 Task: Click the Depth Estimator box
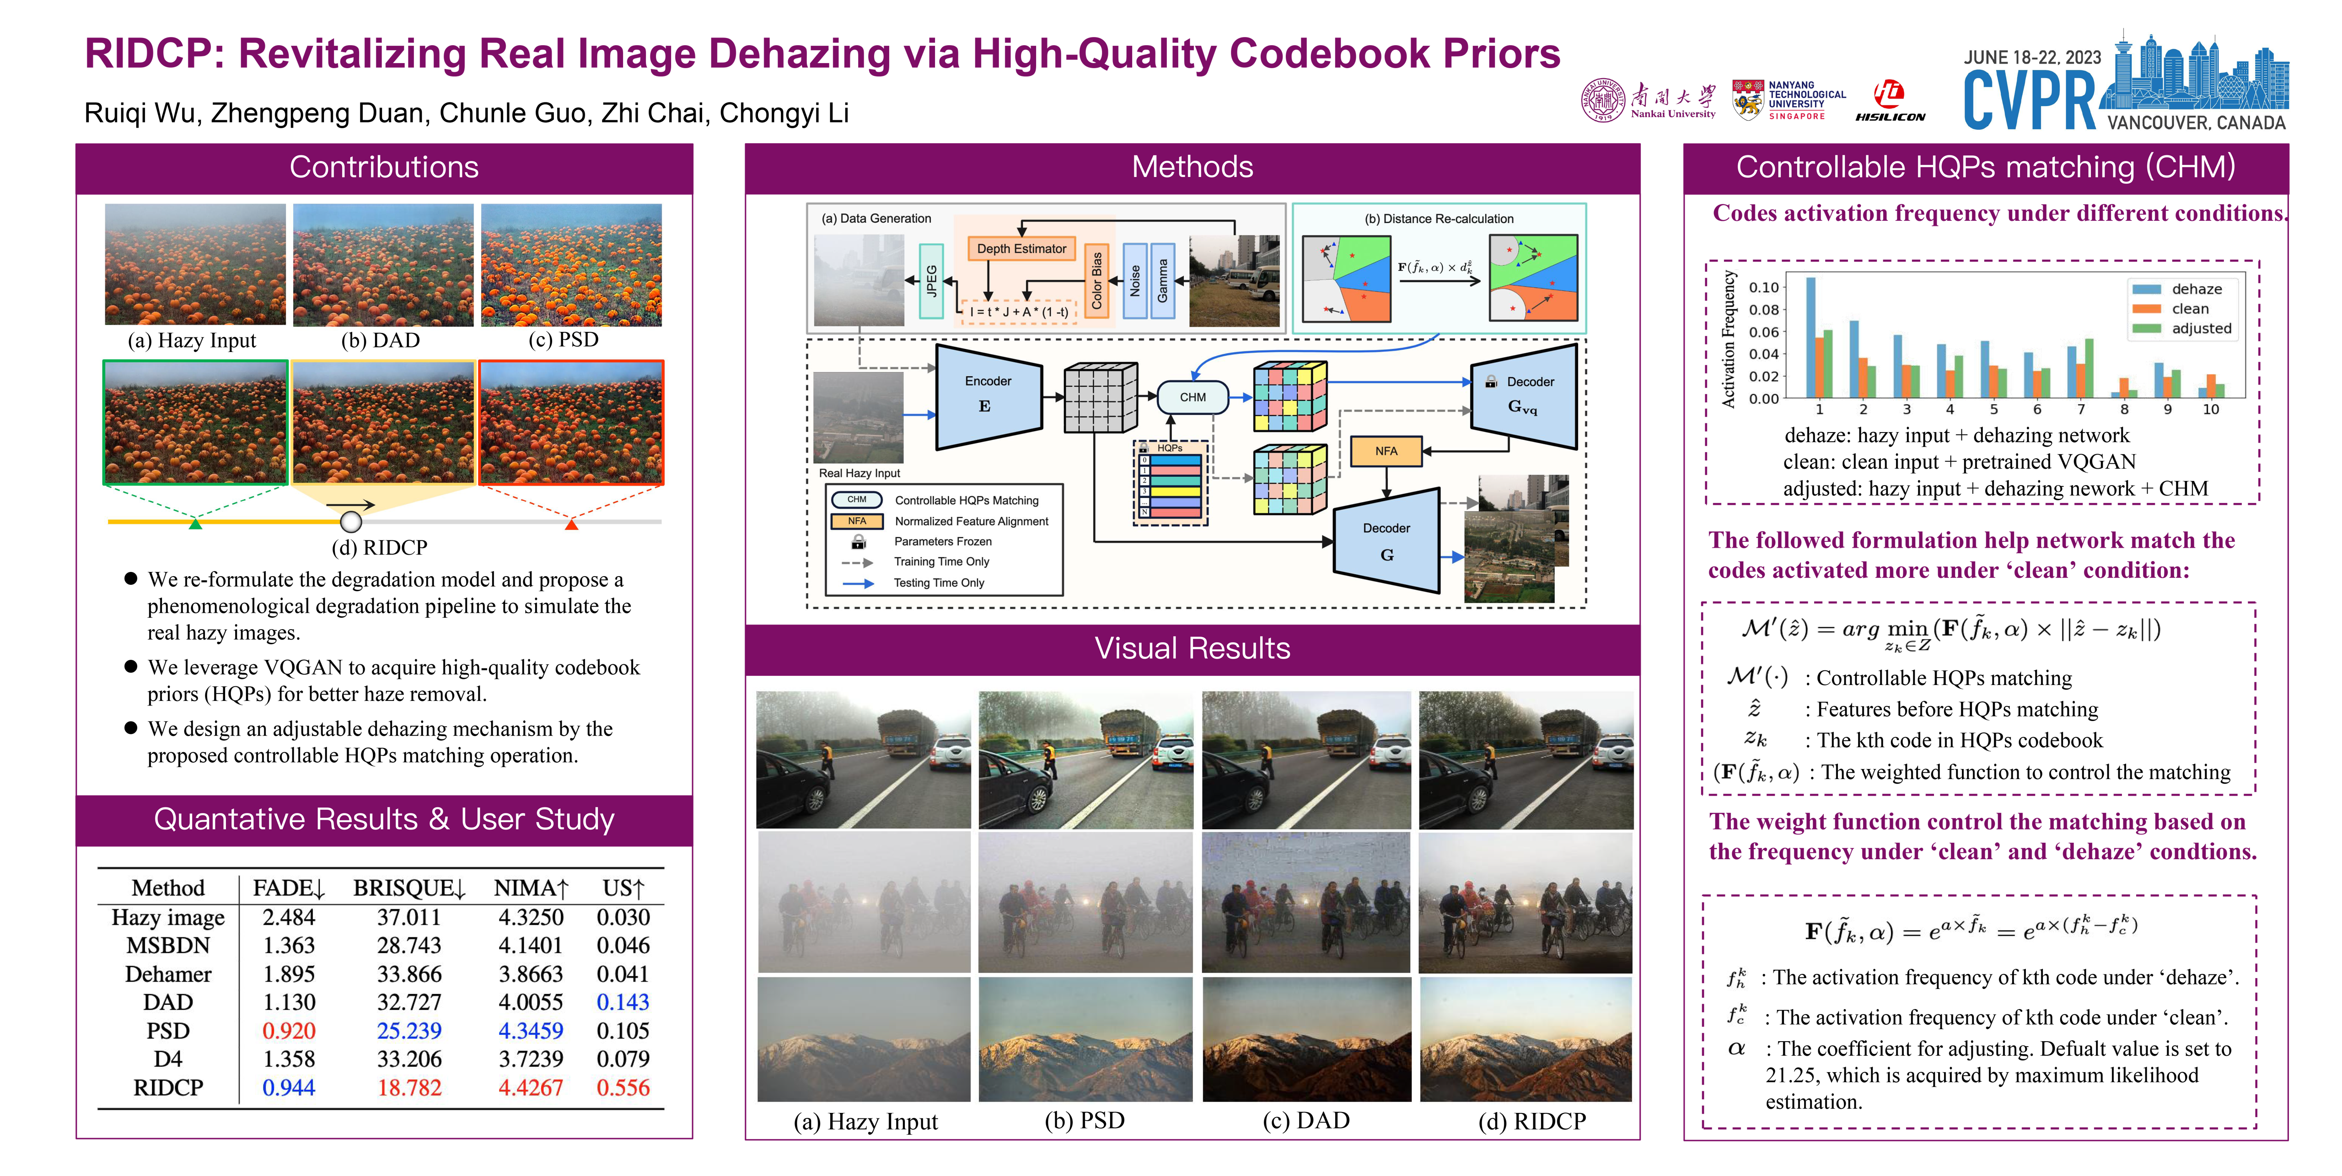(x=1021, y=248)
